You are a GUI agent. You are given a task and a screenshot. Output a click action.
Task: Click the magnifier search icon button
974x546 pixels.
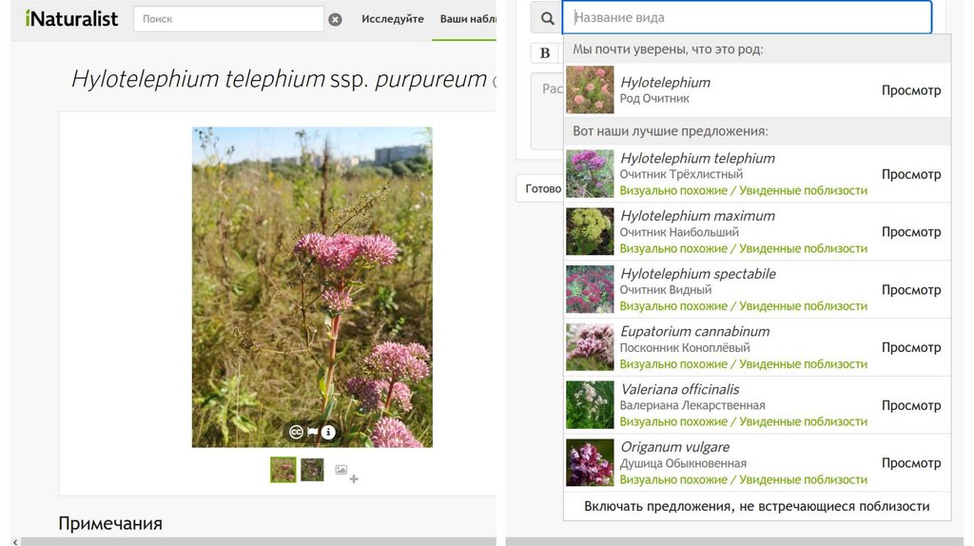click(547, 18)
